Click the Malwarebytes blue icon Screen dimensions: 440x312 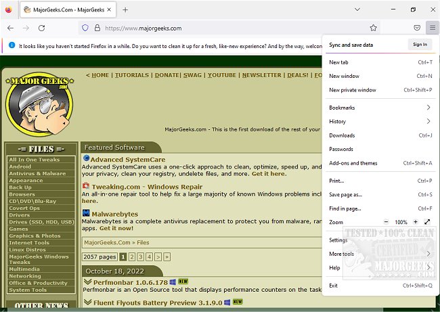click(86, 213)
